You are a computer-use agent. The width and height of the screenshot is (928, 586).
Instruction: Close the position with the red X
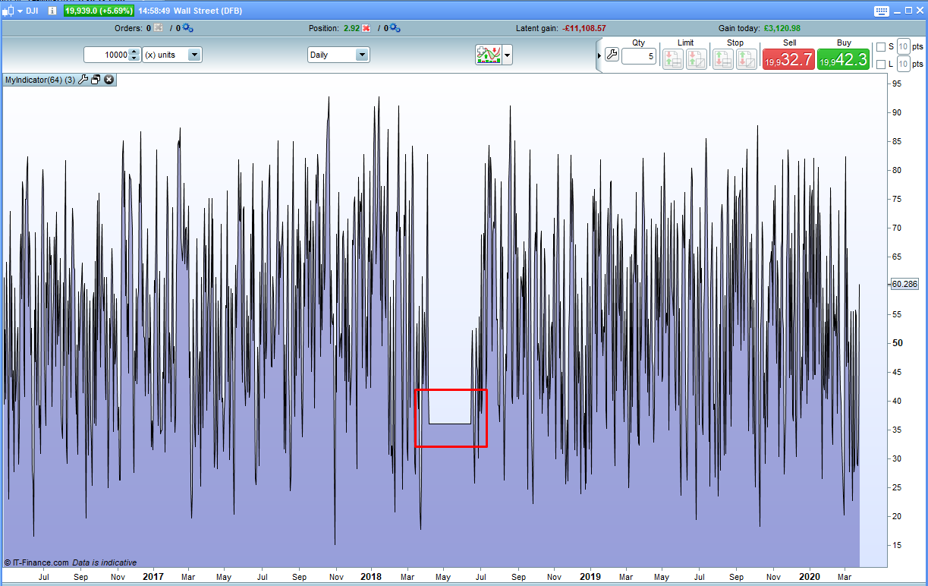click(366, 28)
